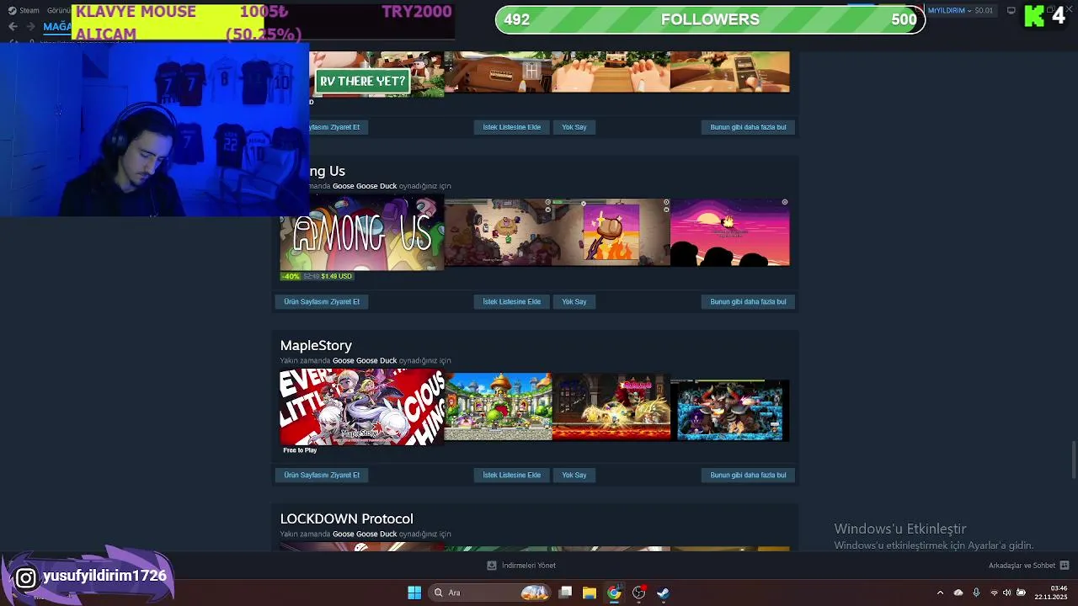Click the back navigation arrow in Steam
The width and height of the screenshot is (1078, 606).
pyautogui.click(x=13, y=26)
